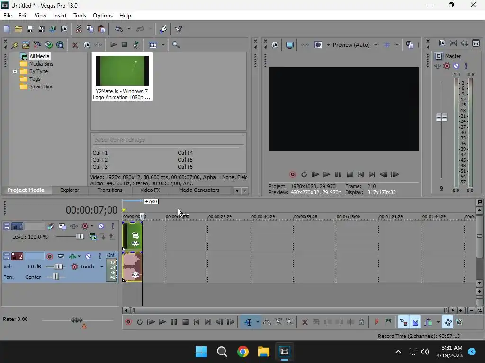
Task: Switch to the Explorer tab
Action: 70,190
